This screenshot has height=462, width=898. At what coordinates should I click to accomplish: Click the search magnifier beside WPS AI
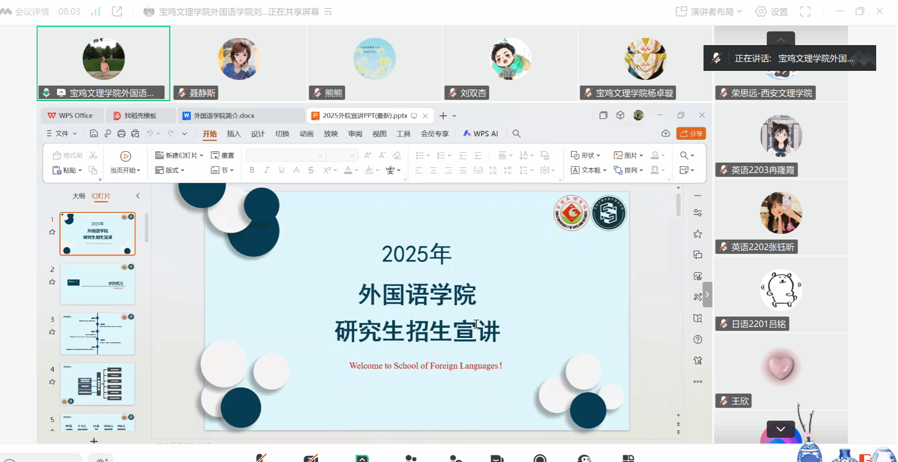pyautogui.click(x=517, y=134)
